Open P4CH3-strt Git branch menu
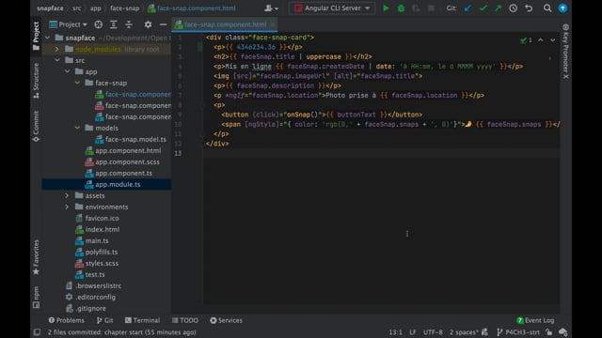602x338 pixels. point(518,332)
